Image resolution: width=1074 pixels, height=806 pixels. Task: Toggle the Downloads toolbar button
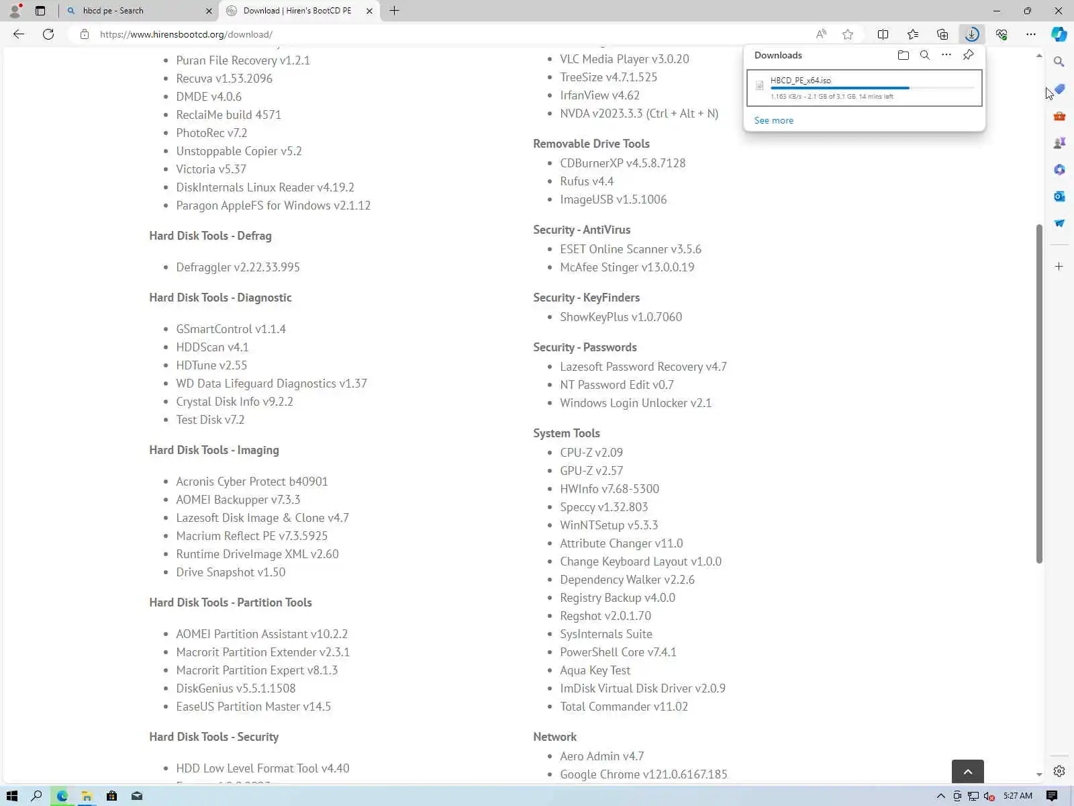(x=972, y=34)
